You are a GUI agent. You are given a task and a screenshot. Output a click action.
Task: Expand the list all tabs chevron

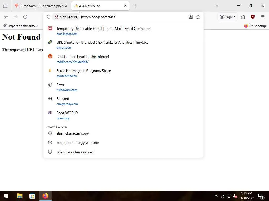(x=217, y=6)
